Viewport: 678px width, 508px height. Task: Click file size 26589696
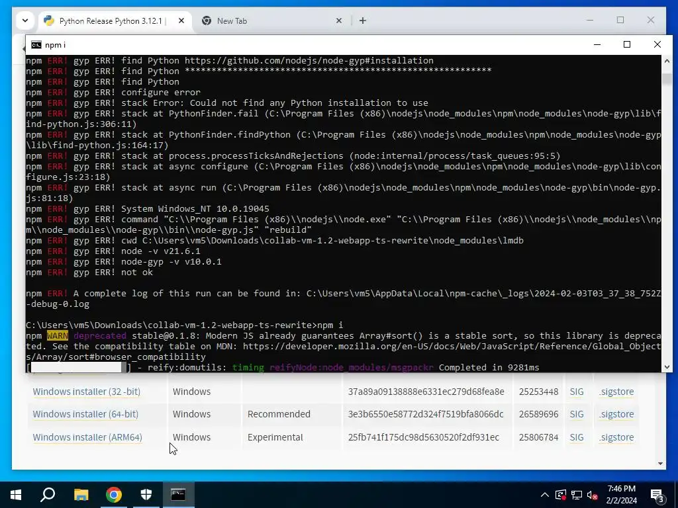[538, 414]
